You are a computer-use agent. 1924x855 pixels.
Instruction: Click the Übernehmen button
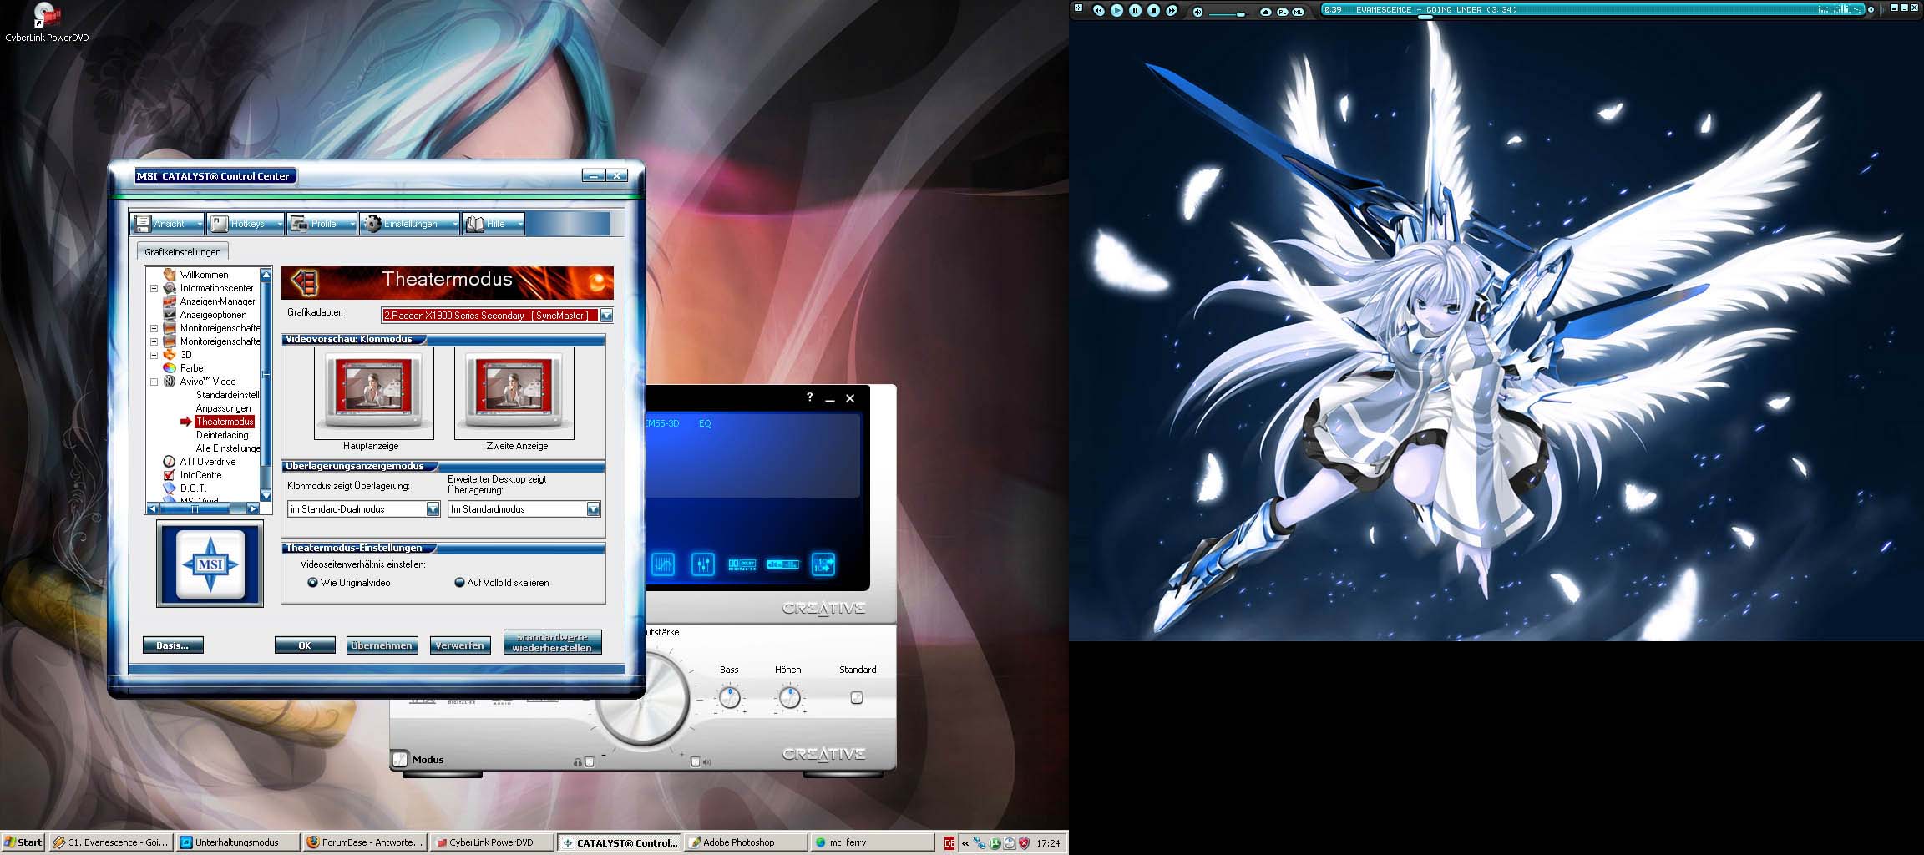pos(382,645)
